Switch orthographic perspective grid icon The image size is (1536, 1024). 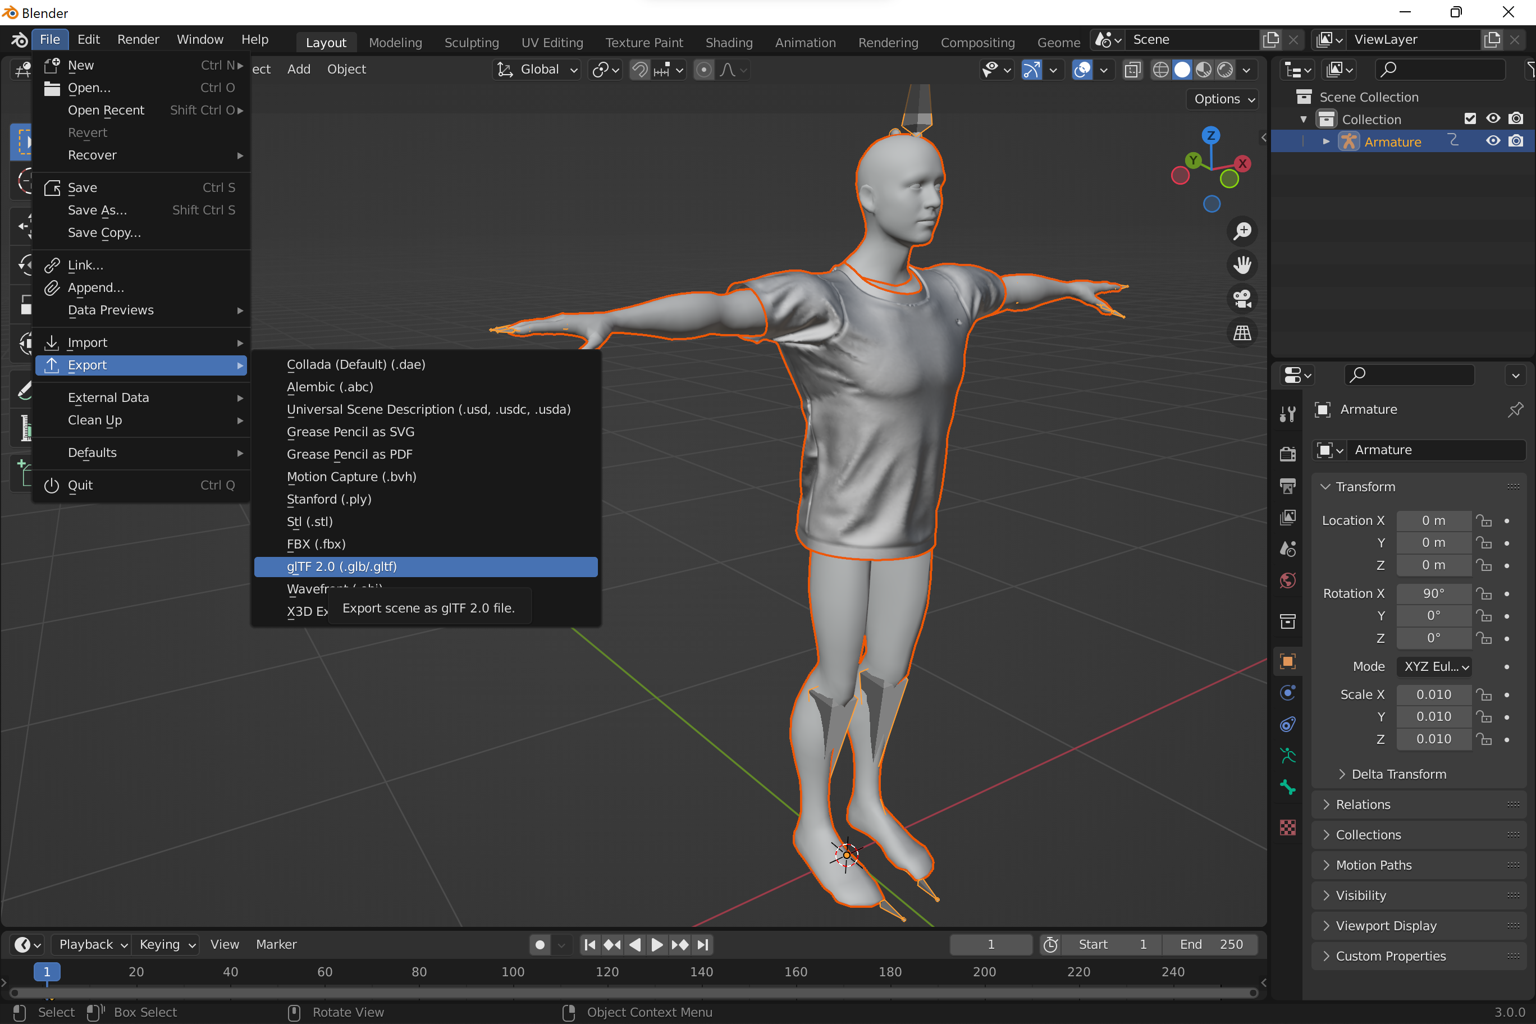click(1242, 333)
